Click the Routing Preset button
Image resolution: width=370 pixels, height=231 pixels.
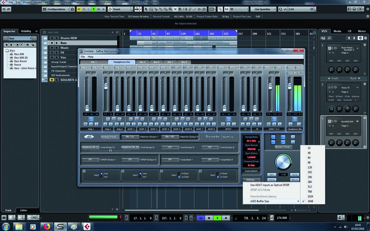tap(109, 137)
